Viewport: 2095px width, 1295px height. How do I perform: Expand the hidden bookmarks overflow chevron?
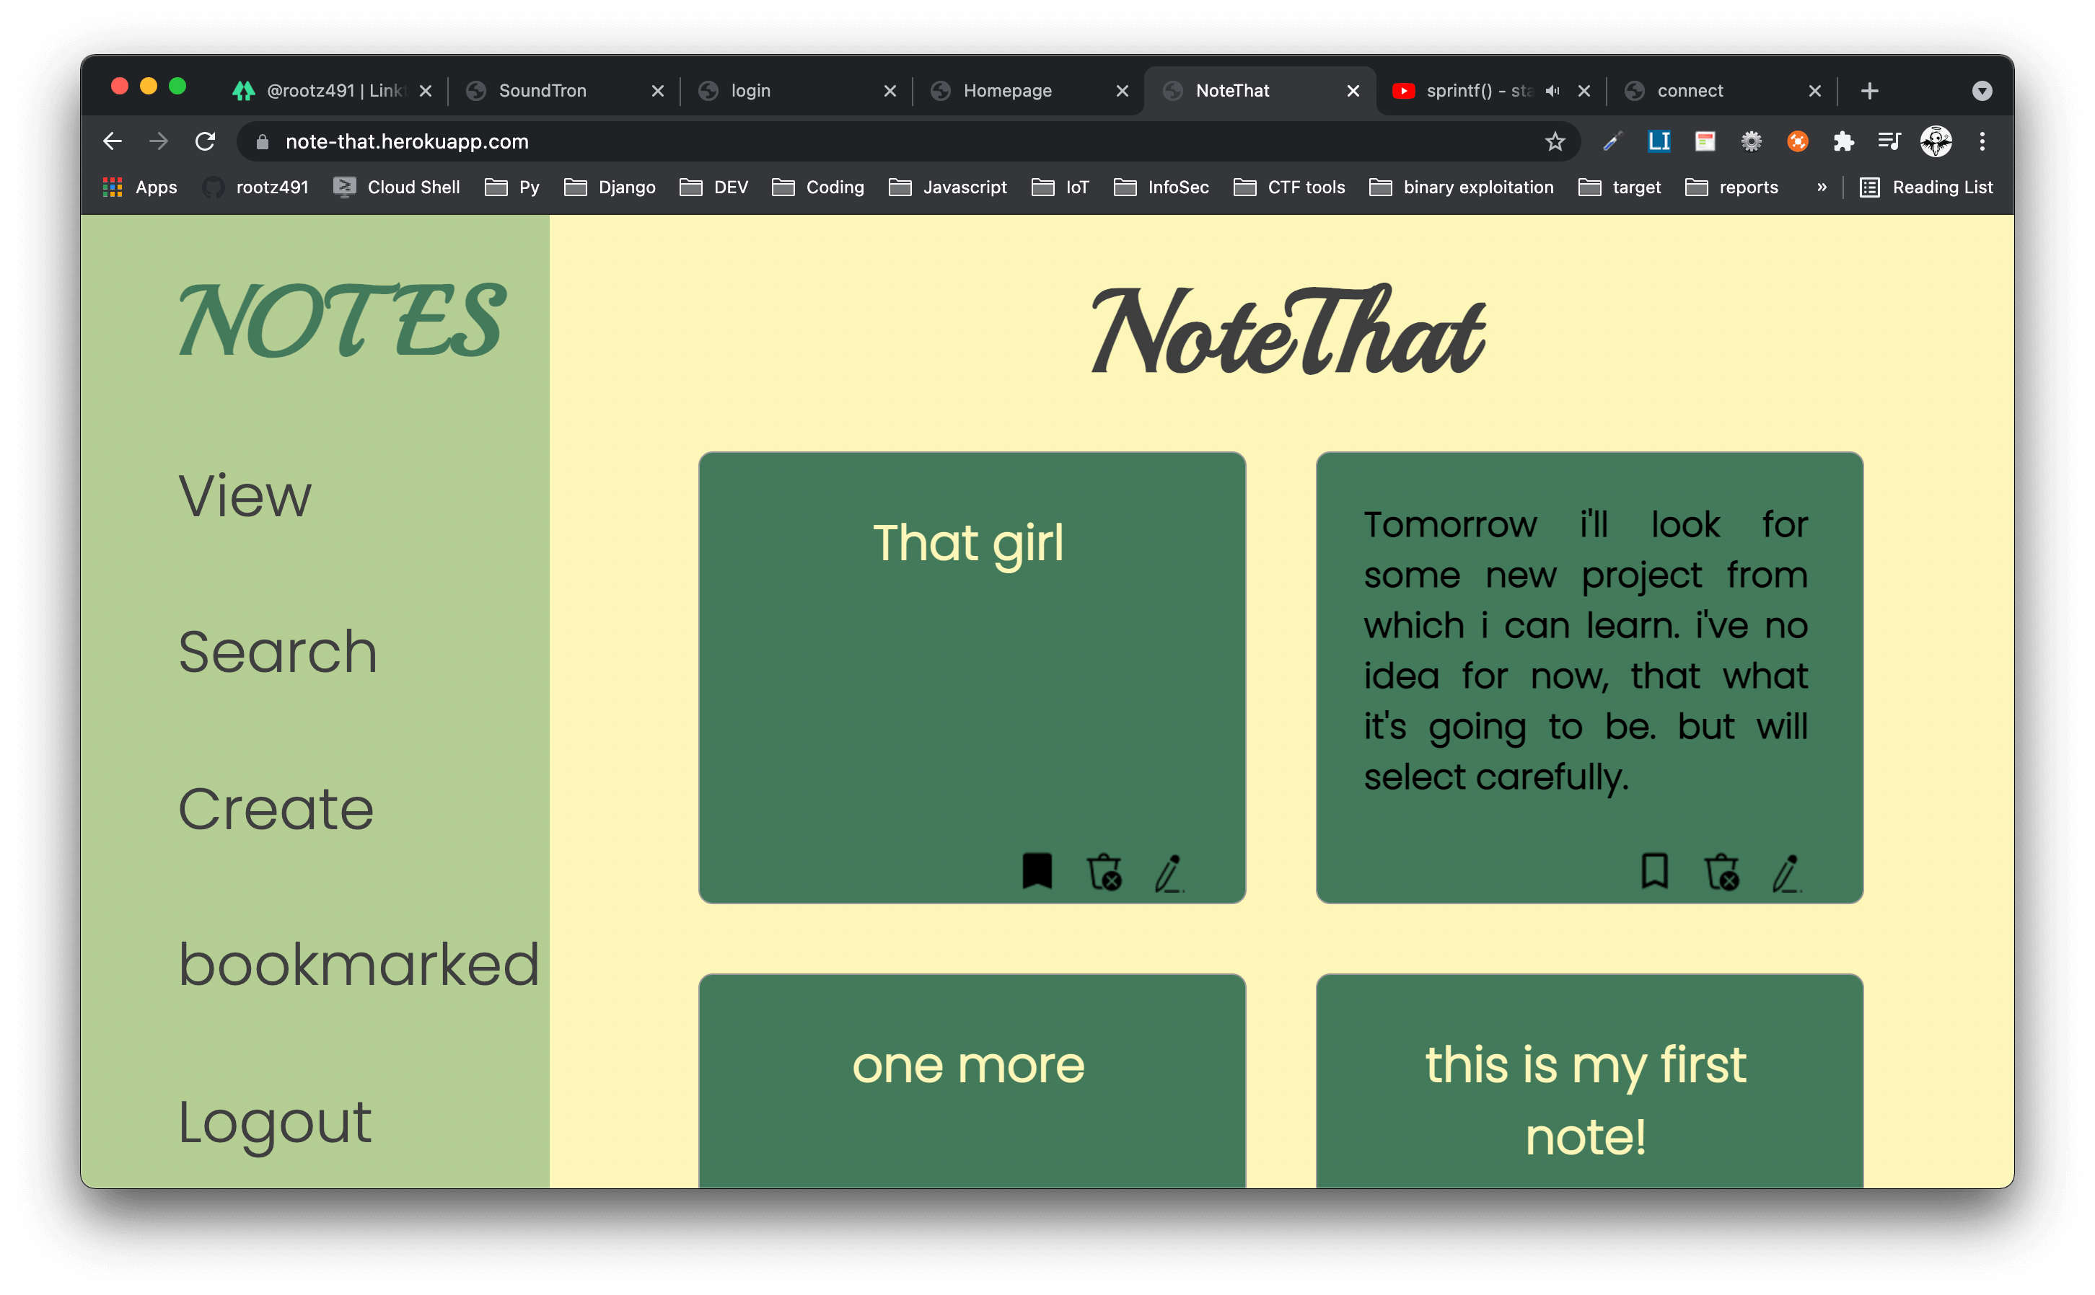point(1821,187)
